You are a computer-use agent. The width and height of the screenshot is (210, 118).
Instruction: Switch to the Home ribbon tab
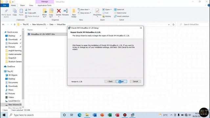click(x=13, y=5)
